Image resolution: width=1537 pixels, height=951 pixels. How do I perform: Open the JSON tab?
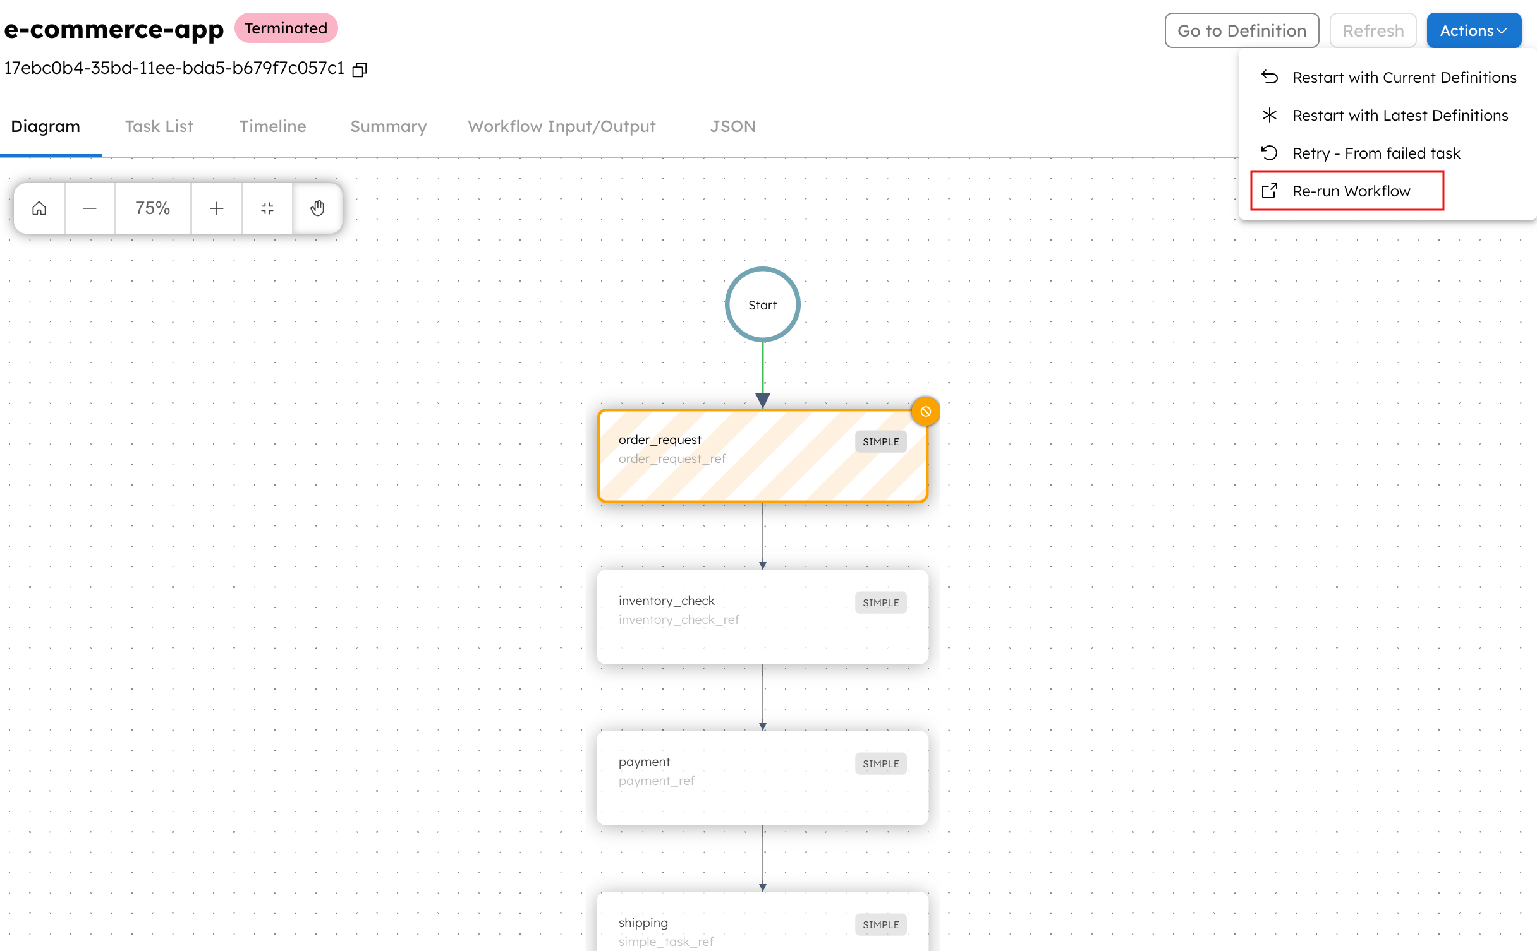[733, 126]
